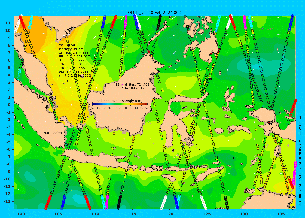Click latitude axis tick label 7

pos(9,53)
